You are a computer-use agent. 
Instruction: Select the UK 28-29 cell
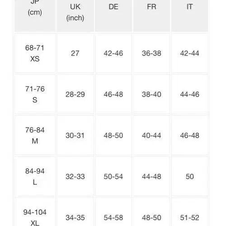point(75,94)
